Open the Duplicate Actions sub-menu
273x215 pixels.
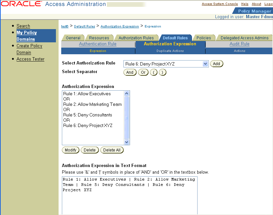pos(170,51)
